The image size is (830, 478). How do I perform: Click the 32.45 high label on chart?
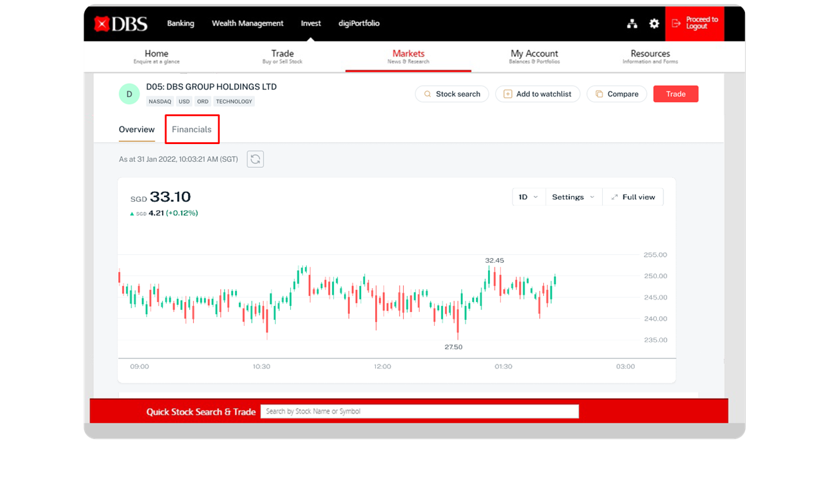(x=495, y=260)
